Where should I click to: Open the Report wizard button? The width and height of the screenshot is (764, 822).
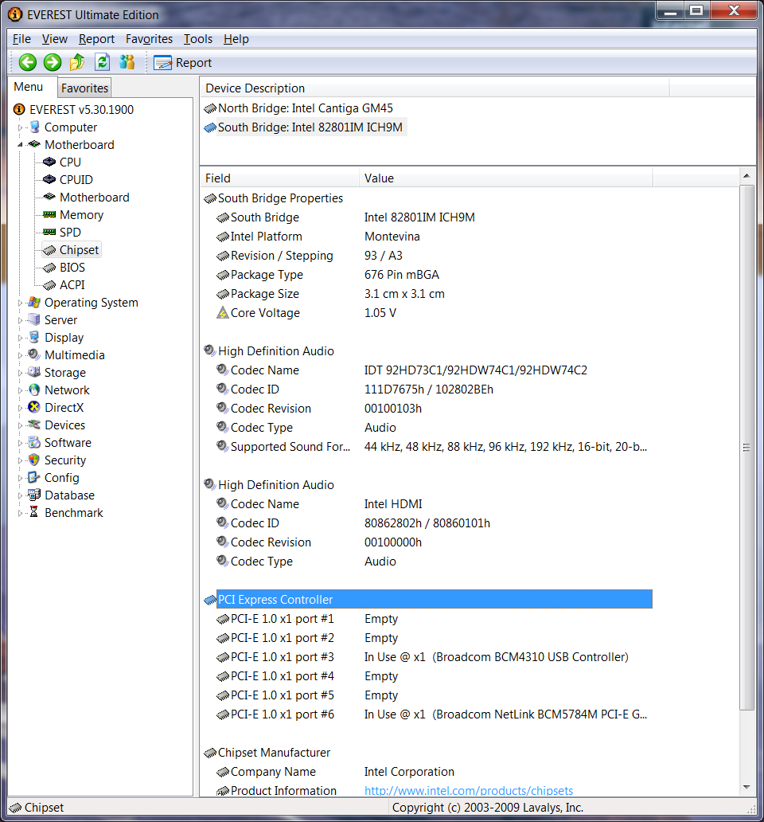pyautogui.click(x=183, y=63)
